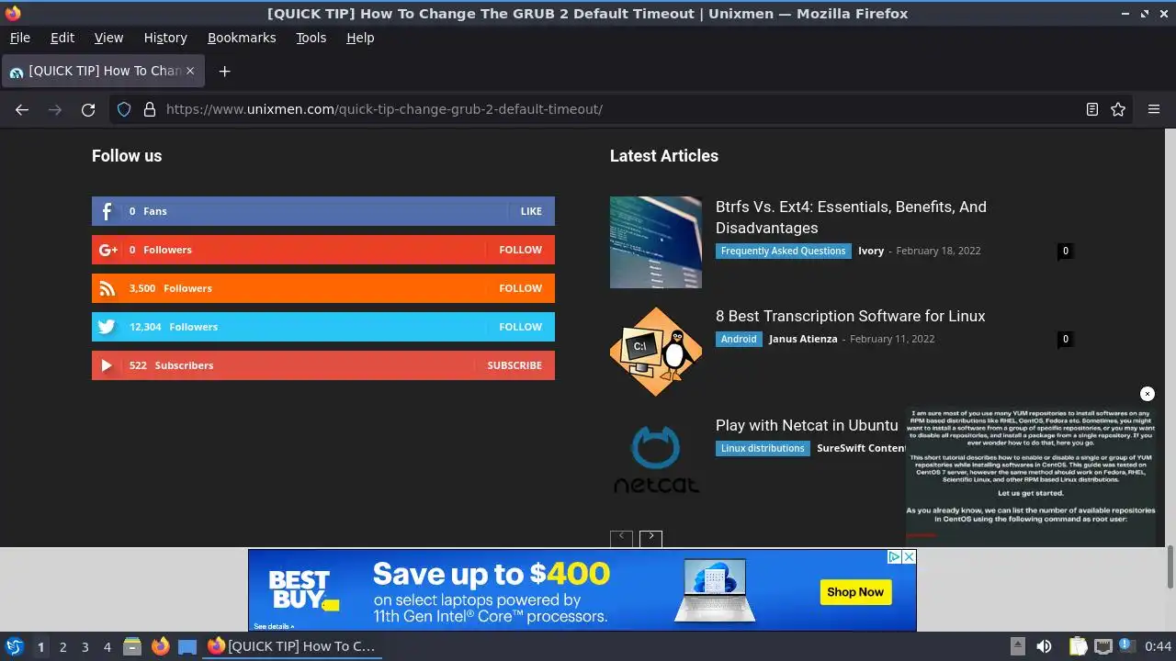Open network status tray icon
This screenshot has height=661, width=1176.
coord(1102,646)
